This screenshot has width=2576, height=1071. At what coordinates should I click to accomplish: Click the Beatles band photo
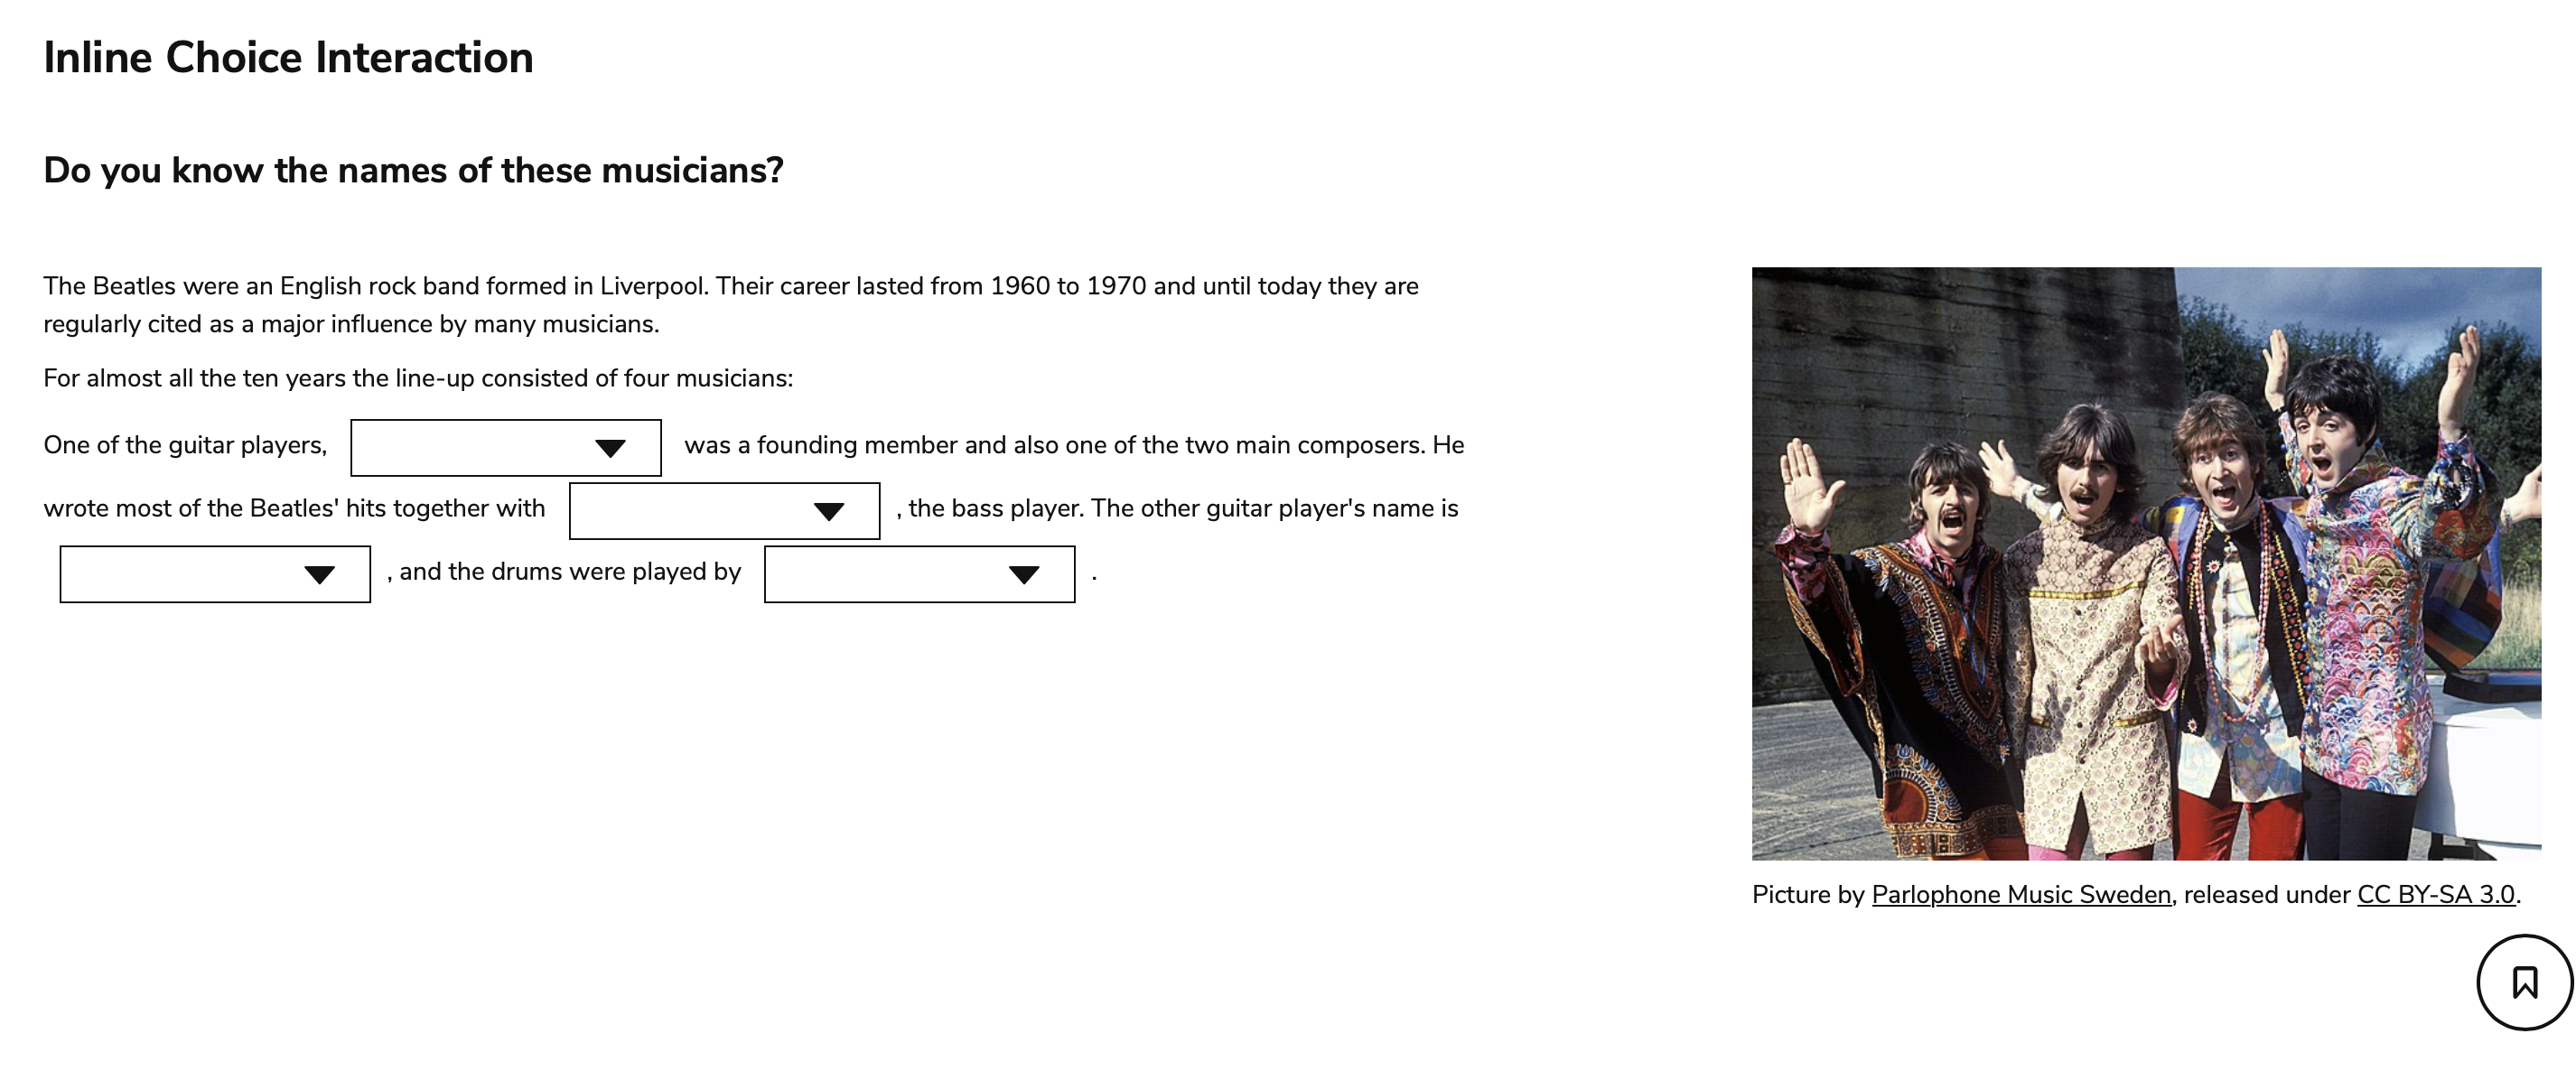pyautogui.click(x=2146, y=563)
